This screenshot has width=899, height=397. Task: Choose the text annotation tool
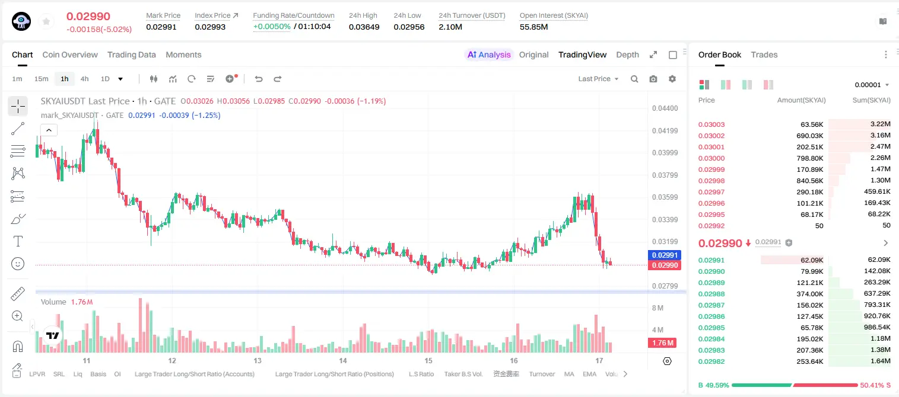[x=18, y=241]
